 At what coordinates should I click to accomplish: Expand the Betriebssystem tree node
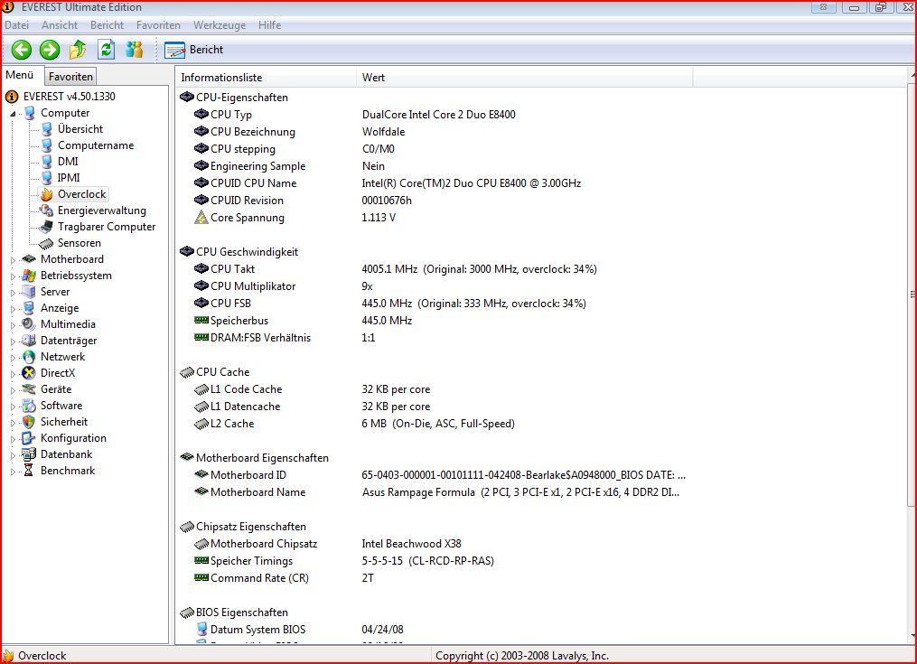pos(13,276)
